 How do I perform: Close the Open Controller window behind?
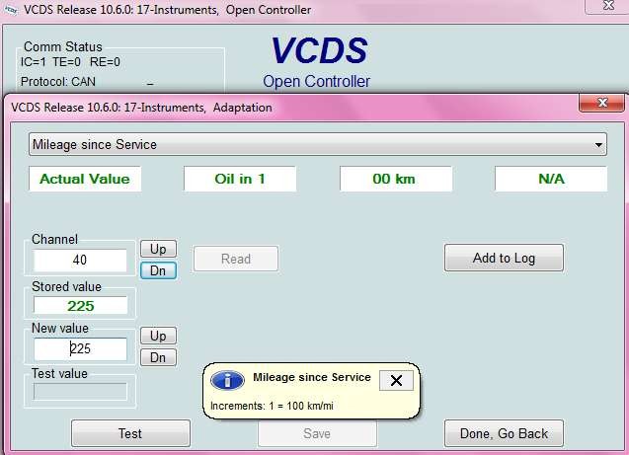[x=608, y=6]
